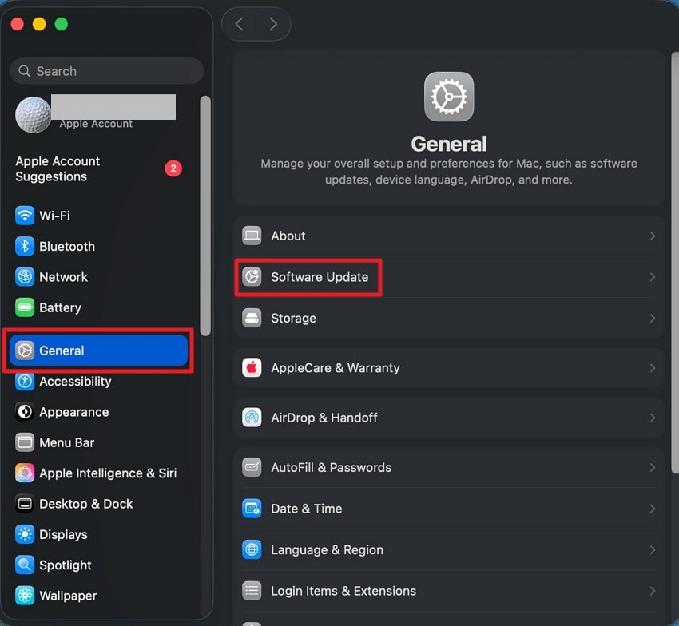Image resolution: width=679 pixels, height=626 pixels.
Task: Select the Battery icon
Action: pyautogui.click(x=22, y=307)
